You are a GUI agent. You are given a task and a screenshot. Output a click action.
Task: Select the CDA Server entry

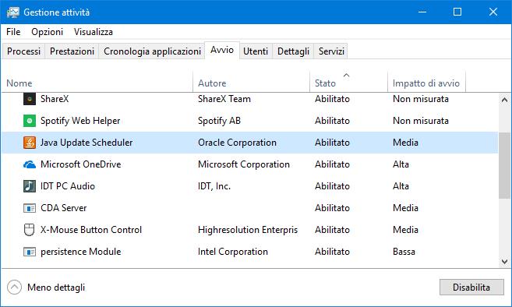pos(64,208)
